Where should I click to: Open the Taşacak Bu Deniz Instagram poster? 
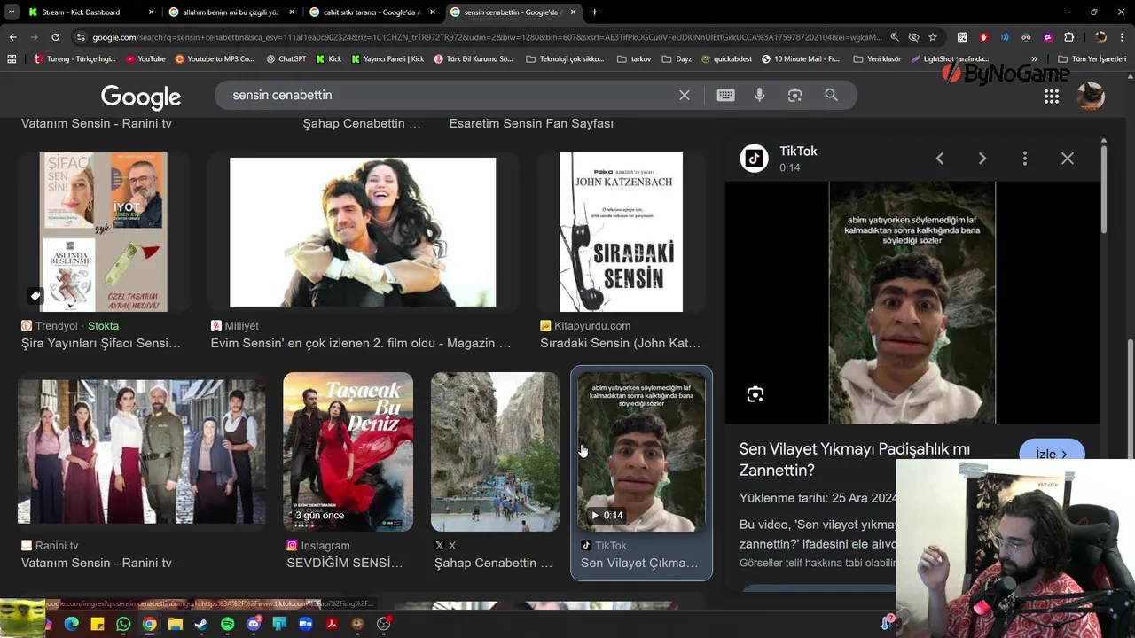click(x=348, y=452)
